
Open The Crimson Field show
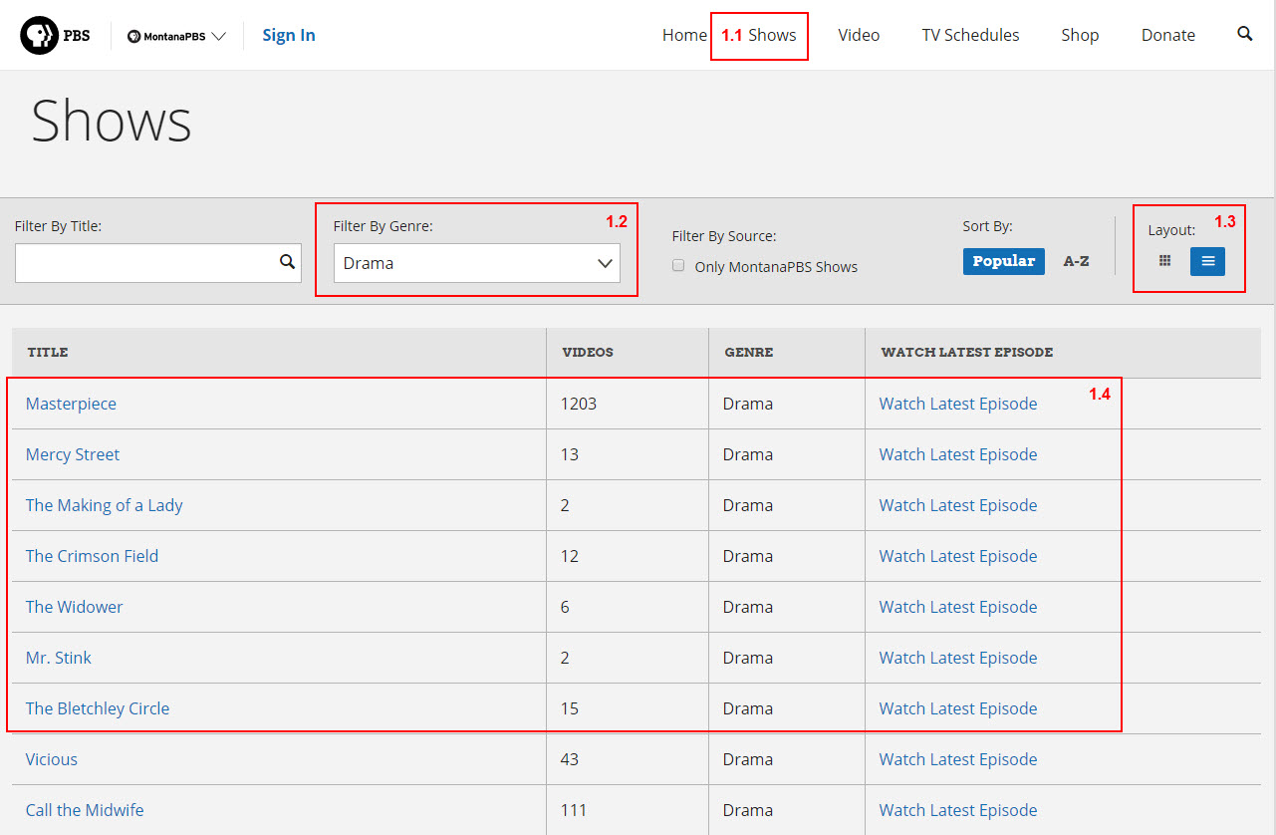92,556
